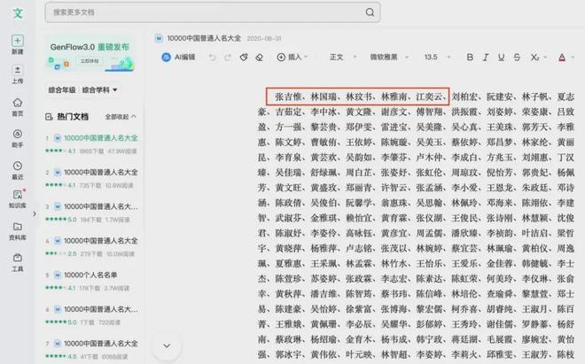585x364 pixels.
Task: Click the AI编辑 button
Action: 178,57
